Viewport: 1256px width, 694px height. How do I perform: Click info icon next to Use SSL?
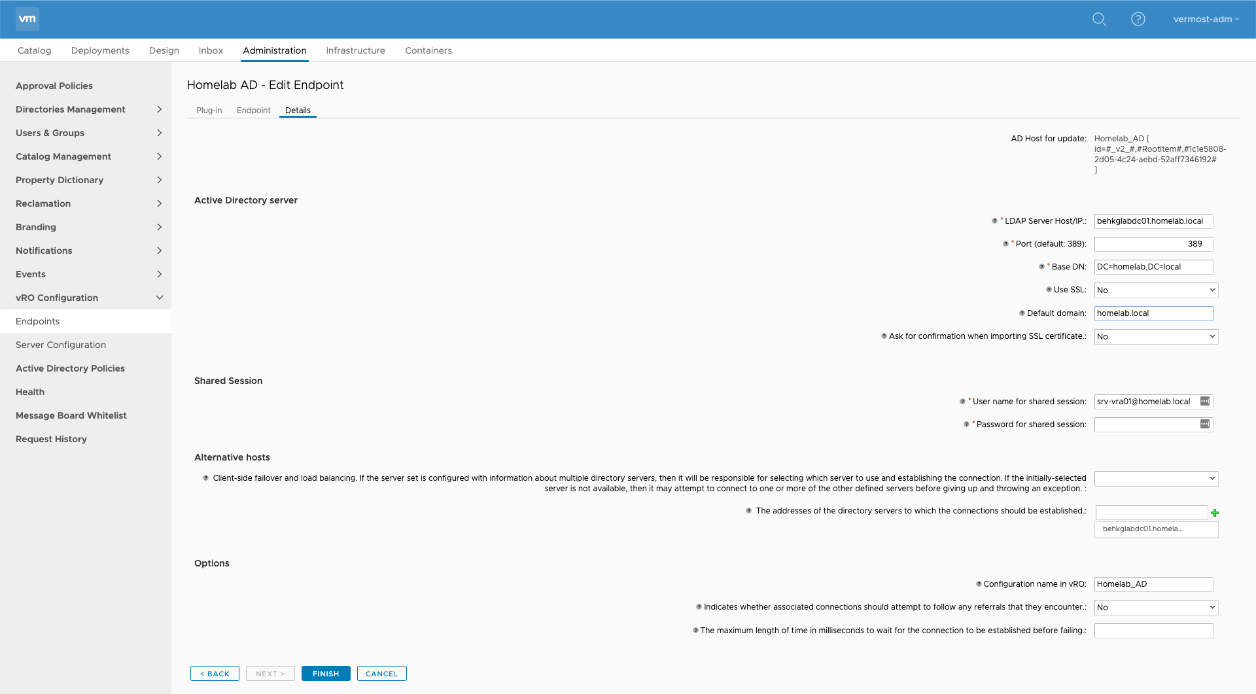pyautogui.click(x=1049, y=290)
